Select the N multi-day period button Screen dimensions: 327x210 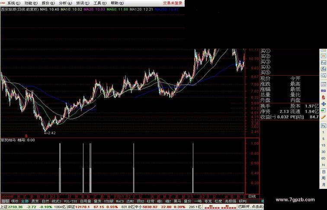323,165
